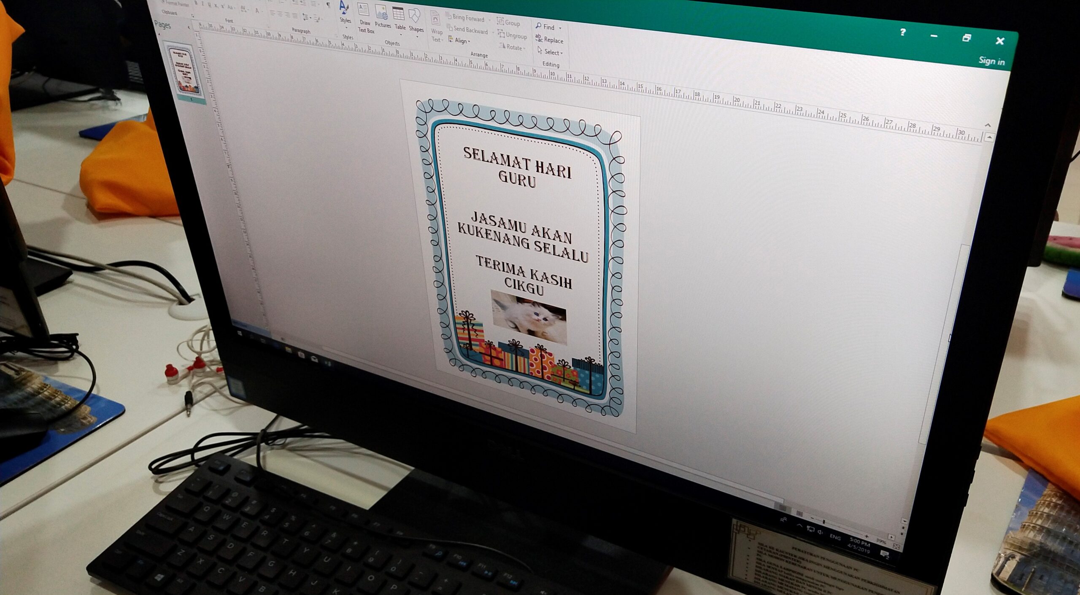Click Center text alignment icon
Screen dimensions: 1080x595
[280, 14]
